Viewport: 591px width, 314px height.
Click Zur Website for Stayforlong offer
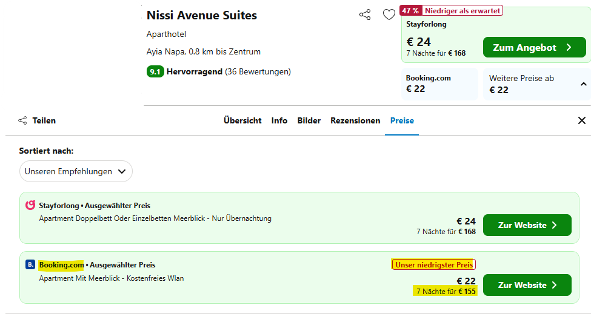(527, 225)
